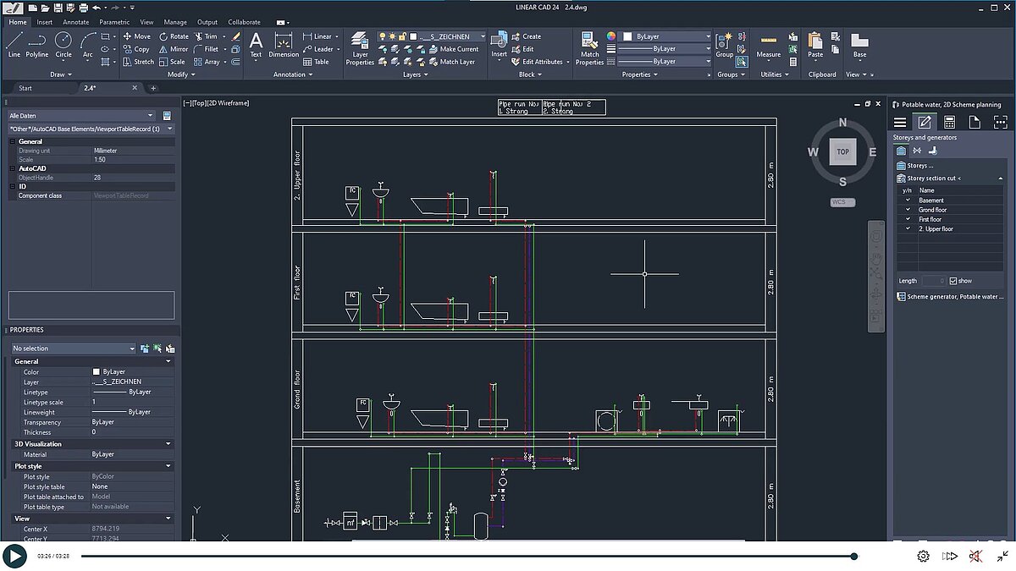This screenshot has height=571, width=1016.
Task: Open Layer Properties manager
Action: [359, 48]
